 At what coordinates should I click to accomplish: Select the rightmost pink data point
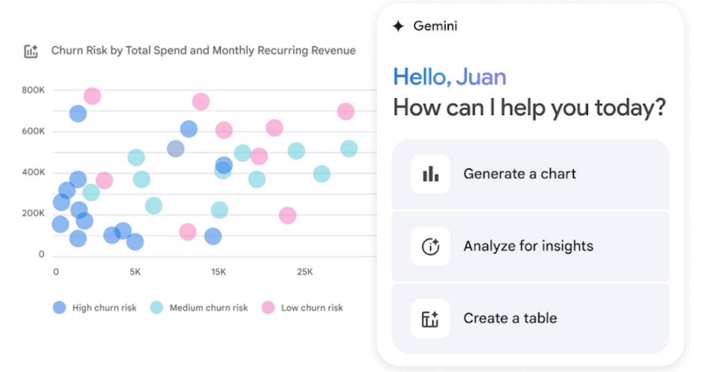coord(346,112)
